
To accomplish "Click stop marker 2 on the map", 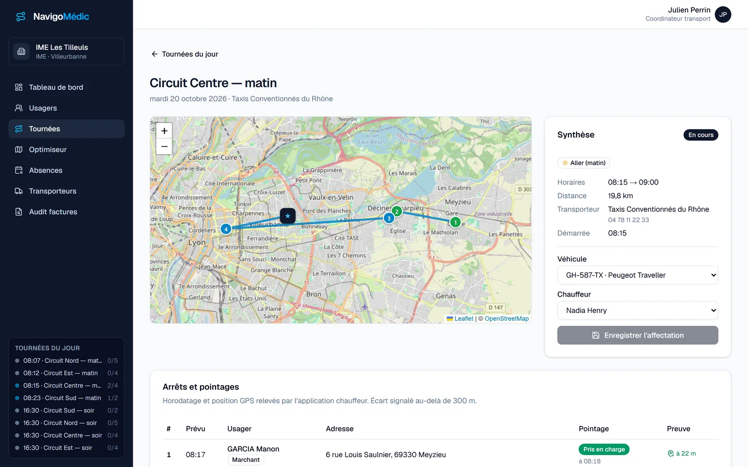I will pyautogui.click(x=397, y=212).
